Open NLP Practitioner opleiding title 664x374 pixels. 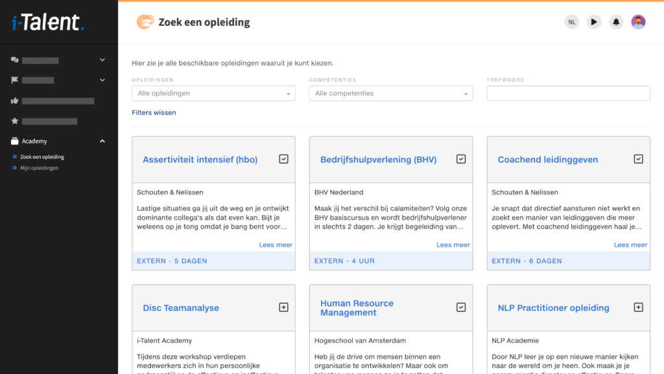tap(553, 308)
